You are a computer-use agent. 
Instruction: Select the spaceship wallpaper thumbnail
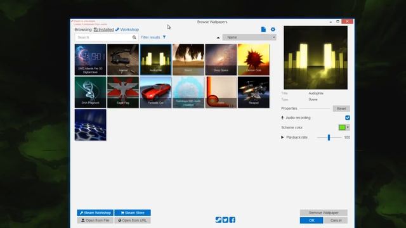254,92
